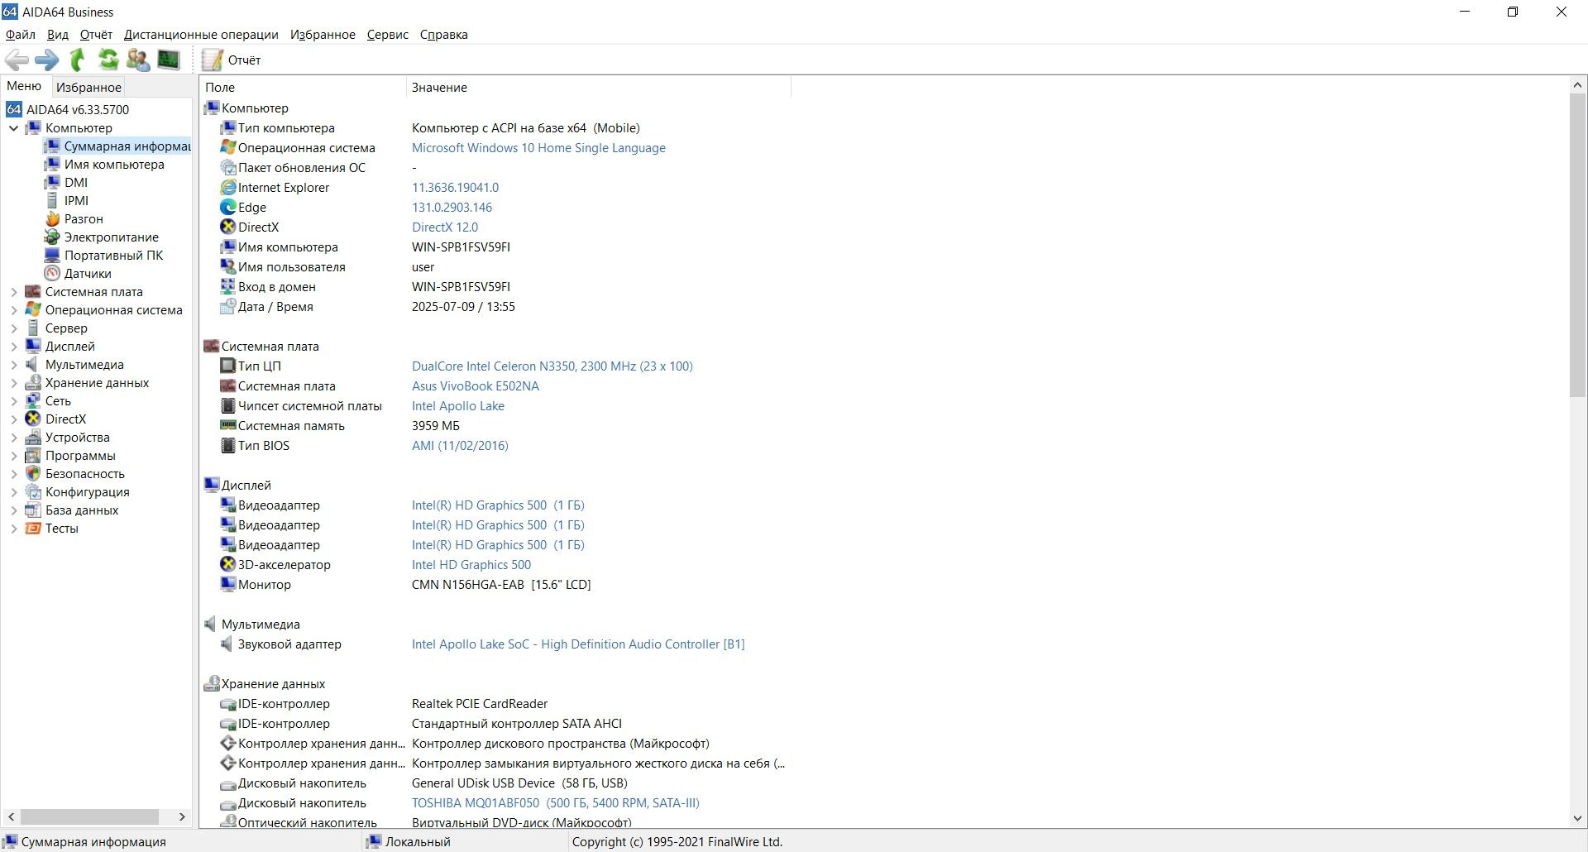Expand the Системная плата tree node
The height and width of the screenshot is (852, 1588).
(x=13, y=292)
